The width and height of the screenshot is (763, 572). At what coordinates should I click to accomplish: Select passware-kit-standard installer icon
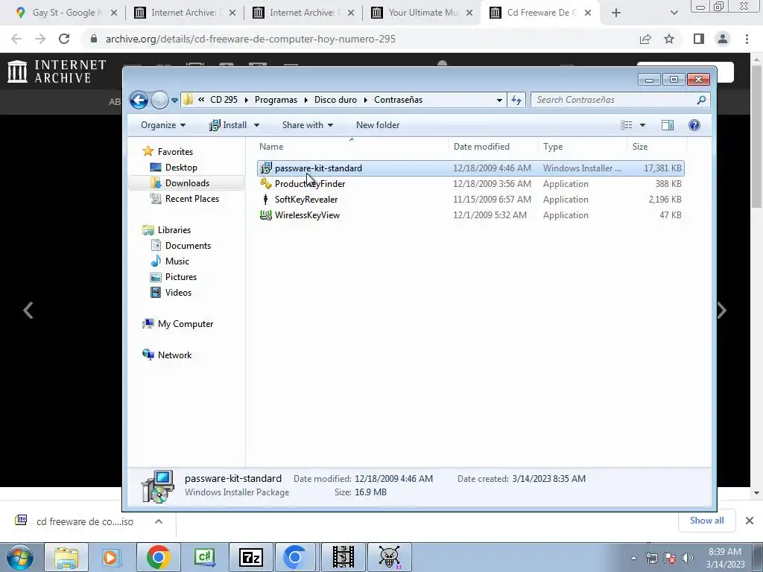coord(266,168)
